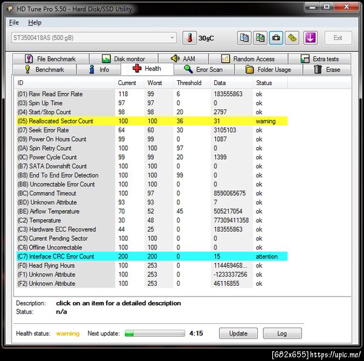The image size is (364, 361).
Task: Click the Data column header
Action: point(232,83)
